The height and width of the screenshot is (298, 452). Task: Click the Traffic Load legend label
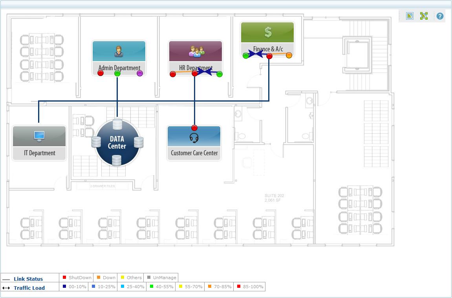[x=29, y=288]
